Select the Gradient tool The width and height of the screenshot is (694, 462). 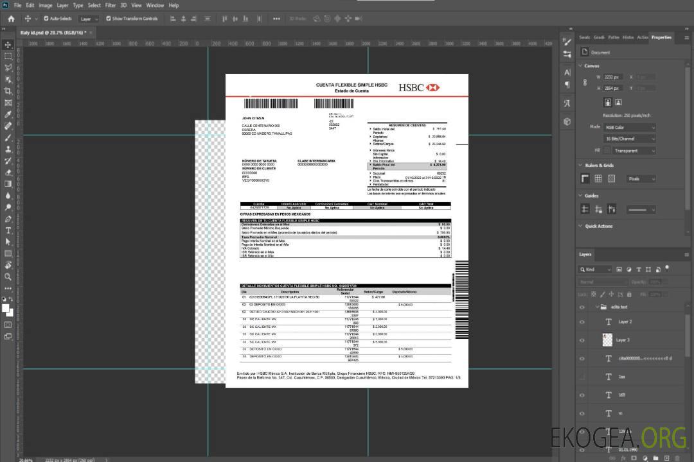[x=8, y=184]
